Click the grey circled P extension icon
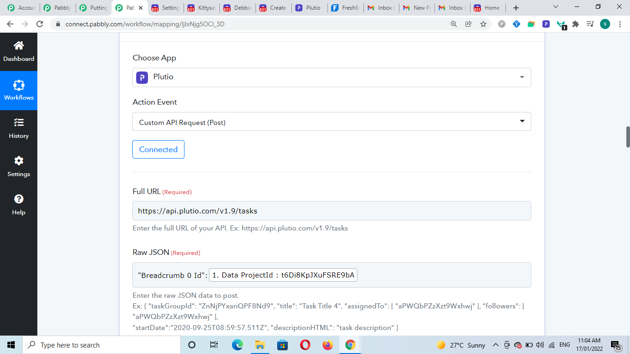 click(x=502, y=24)
